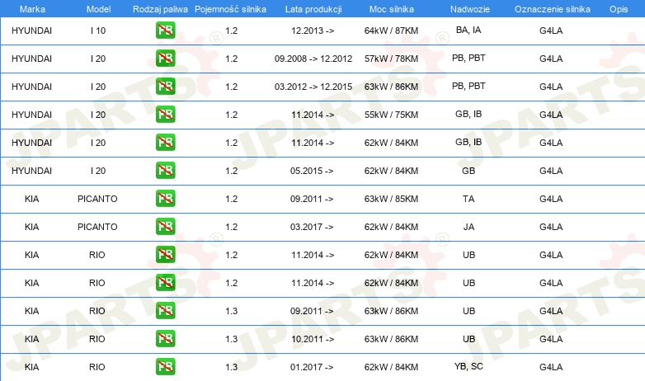Click the petrol fuel icon for Hyundai I 10
The image size is (645, 381).
coord(165,31)
